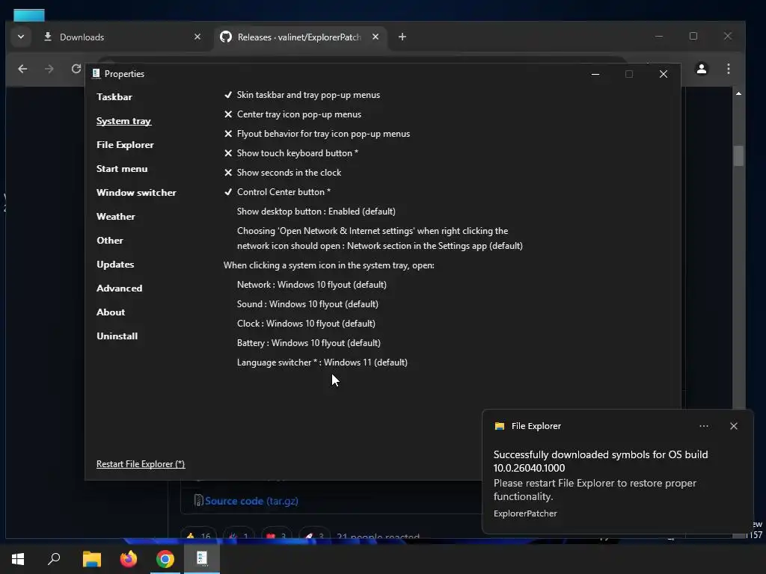Open Chrome profile menu
The width and height of the screenshot is (766, 574).
(x=702, y=69)
